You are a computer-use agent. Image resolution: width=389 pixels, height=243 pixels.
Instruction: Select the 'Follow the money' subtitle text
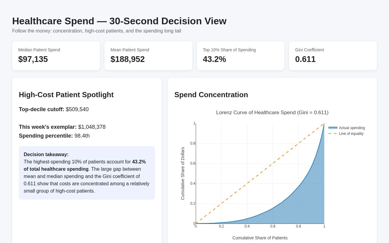[x=97, y=31]
